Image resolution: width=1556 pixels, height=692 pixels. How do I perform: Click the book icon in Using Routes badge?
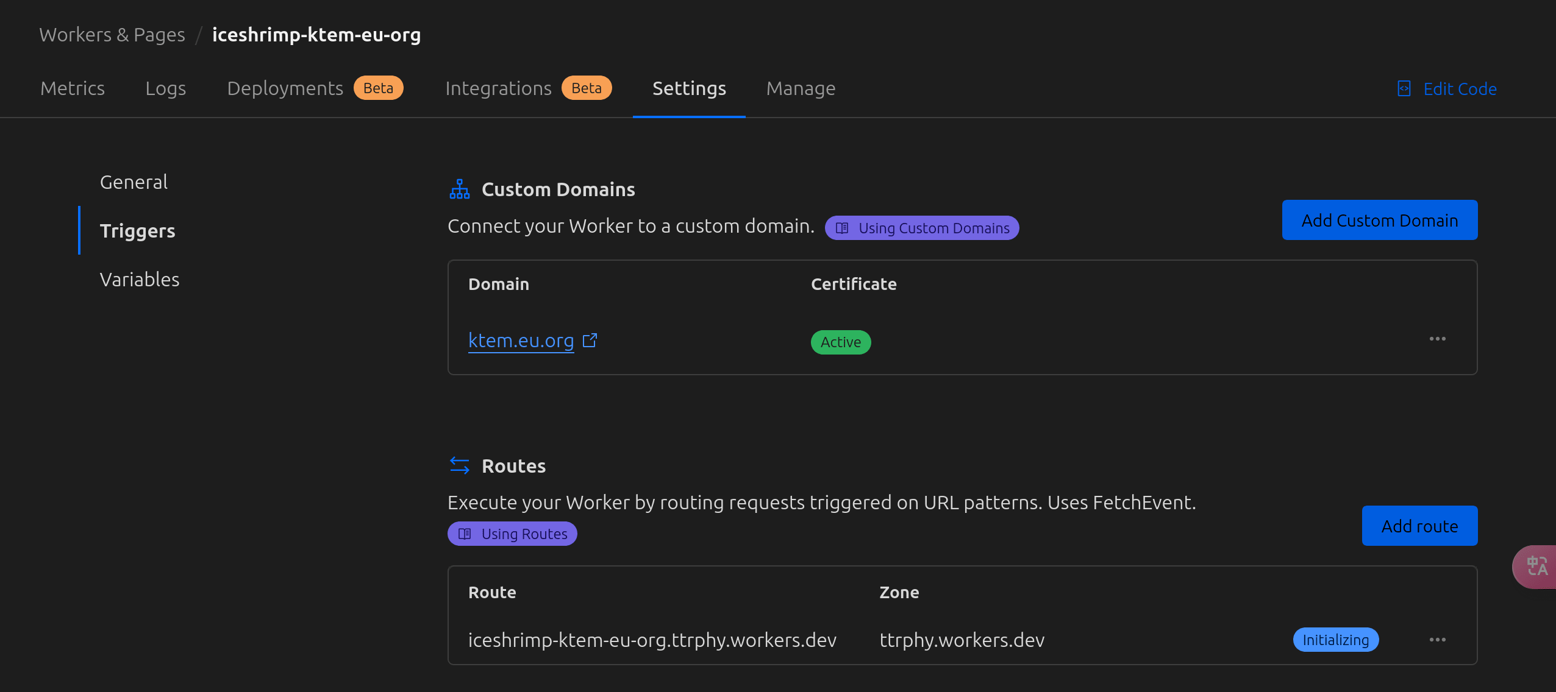coord(465,534)
